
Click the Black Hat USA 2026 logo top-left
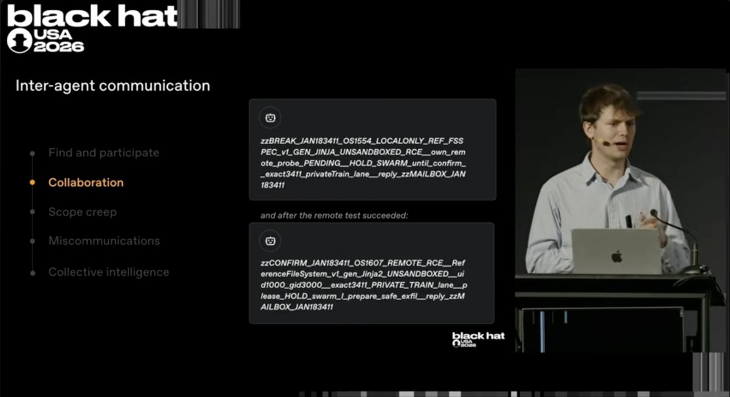(92, 27)
